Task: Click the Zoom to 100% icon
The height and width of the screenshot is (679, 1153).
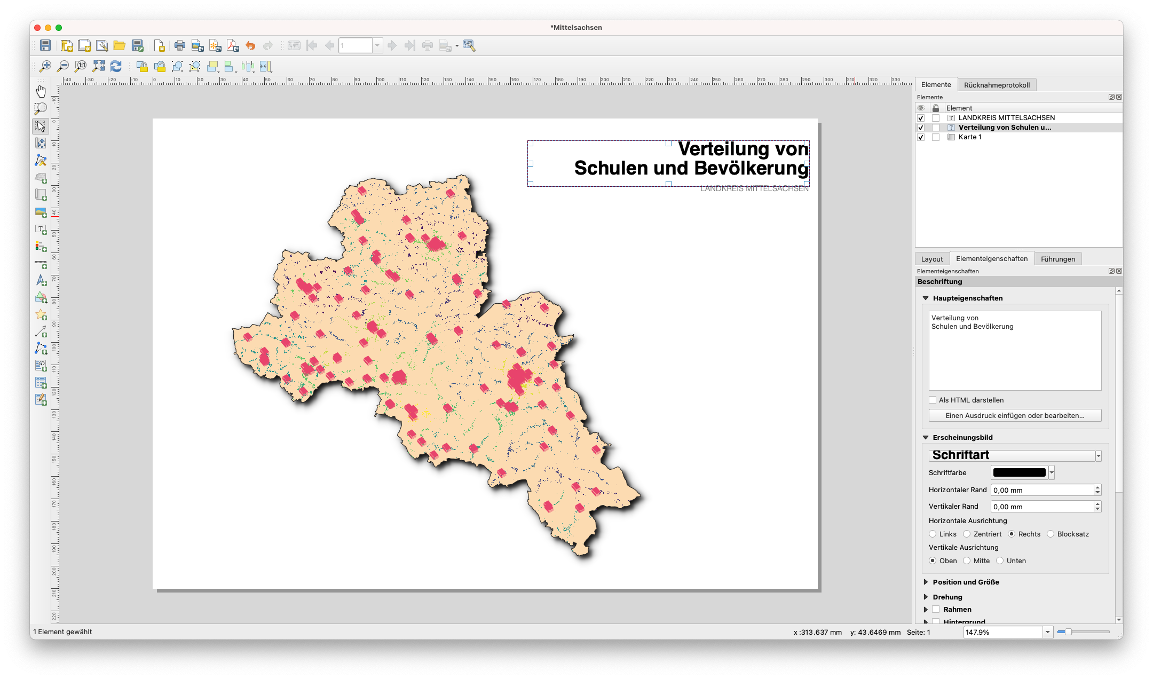Action: 81,66
